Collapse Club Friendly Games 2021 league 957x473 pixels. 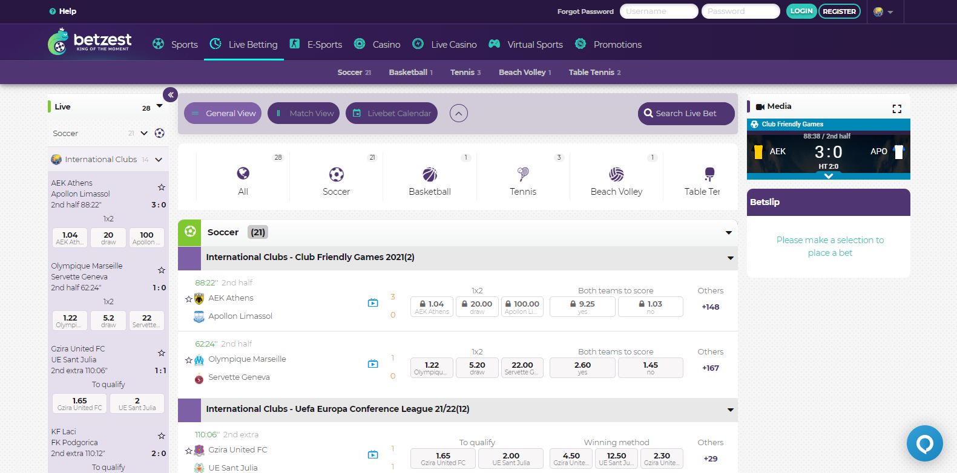tap(731, 258)
